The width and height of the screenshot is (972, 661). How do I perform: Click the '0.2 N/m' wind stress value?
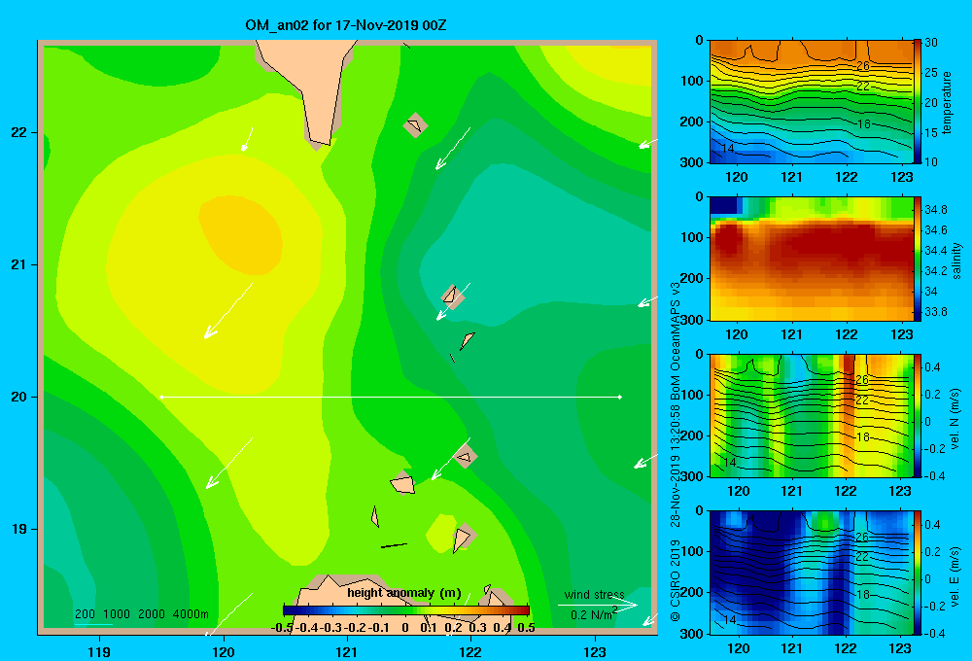click(x=591, y=614)
